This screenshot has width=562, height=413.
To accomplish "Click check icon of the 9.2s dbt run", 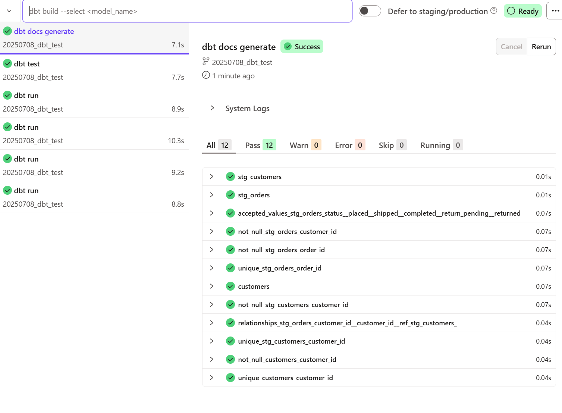I will 7,159.
